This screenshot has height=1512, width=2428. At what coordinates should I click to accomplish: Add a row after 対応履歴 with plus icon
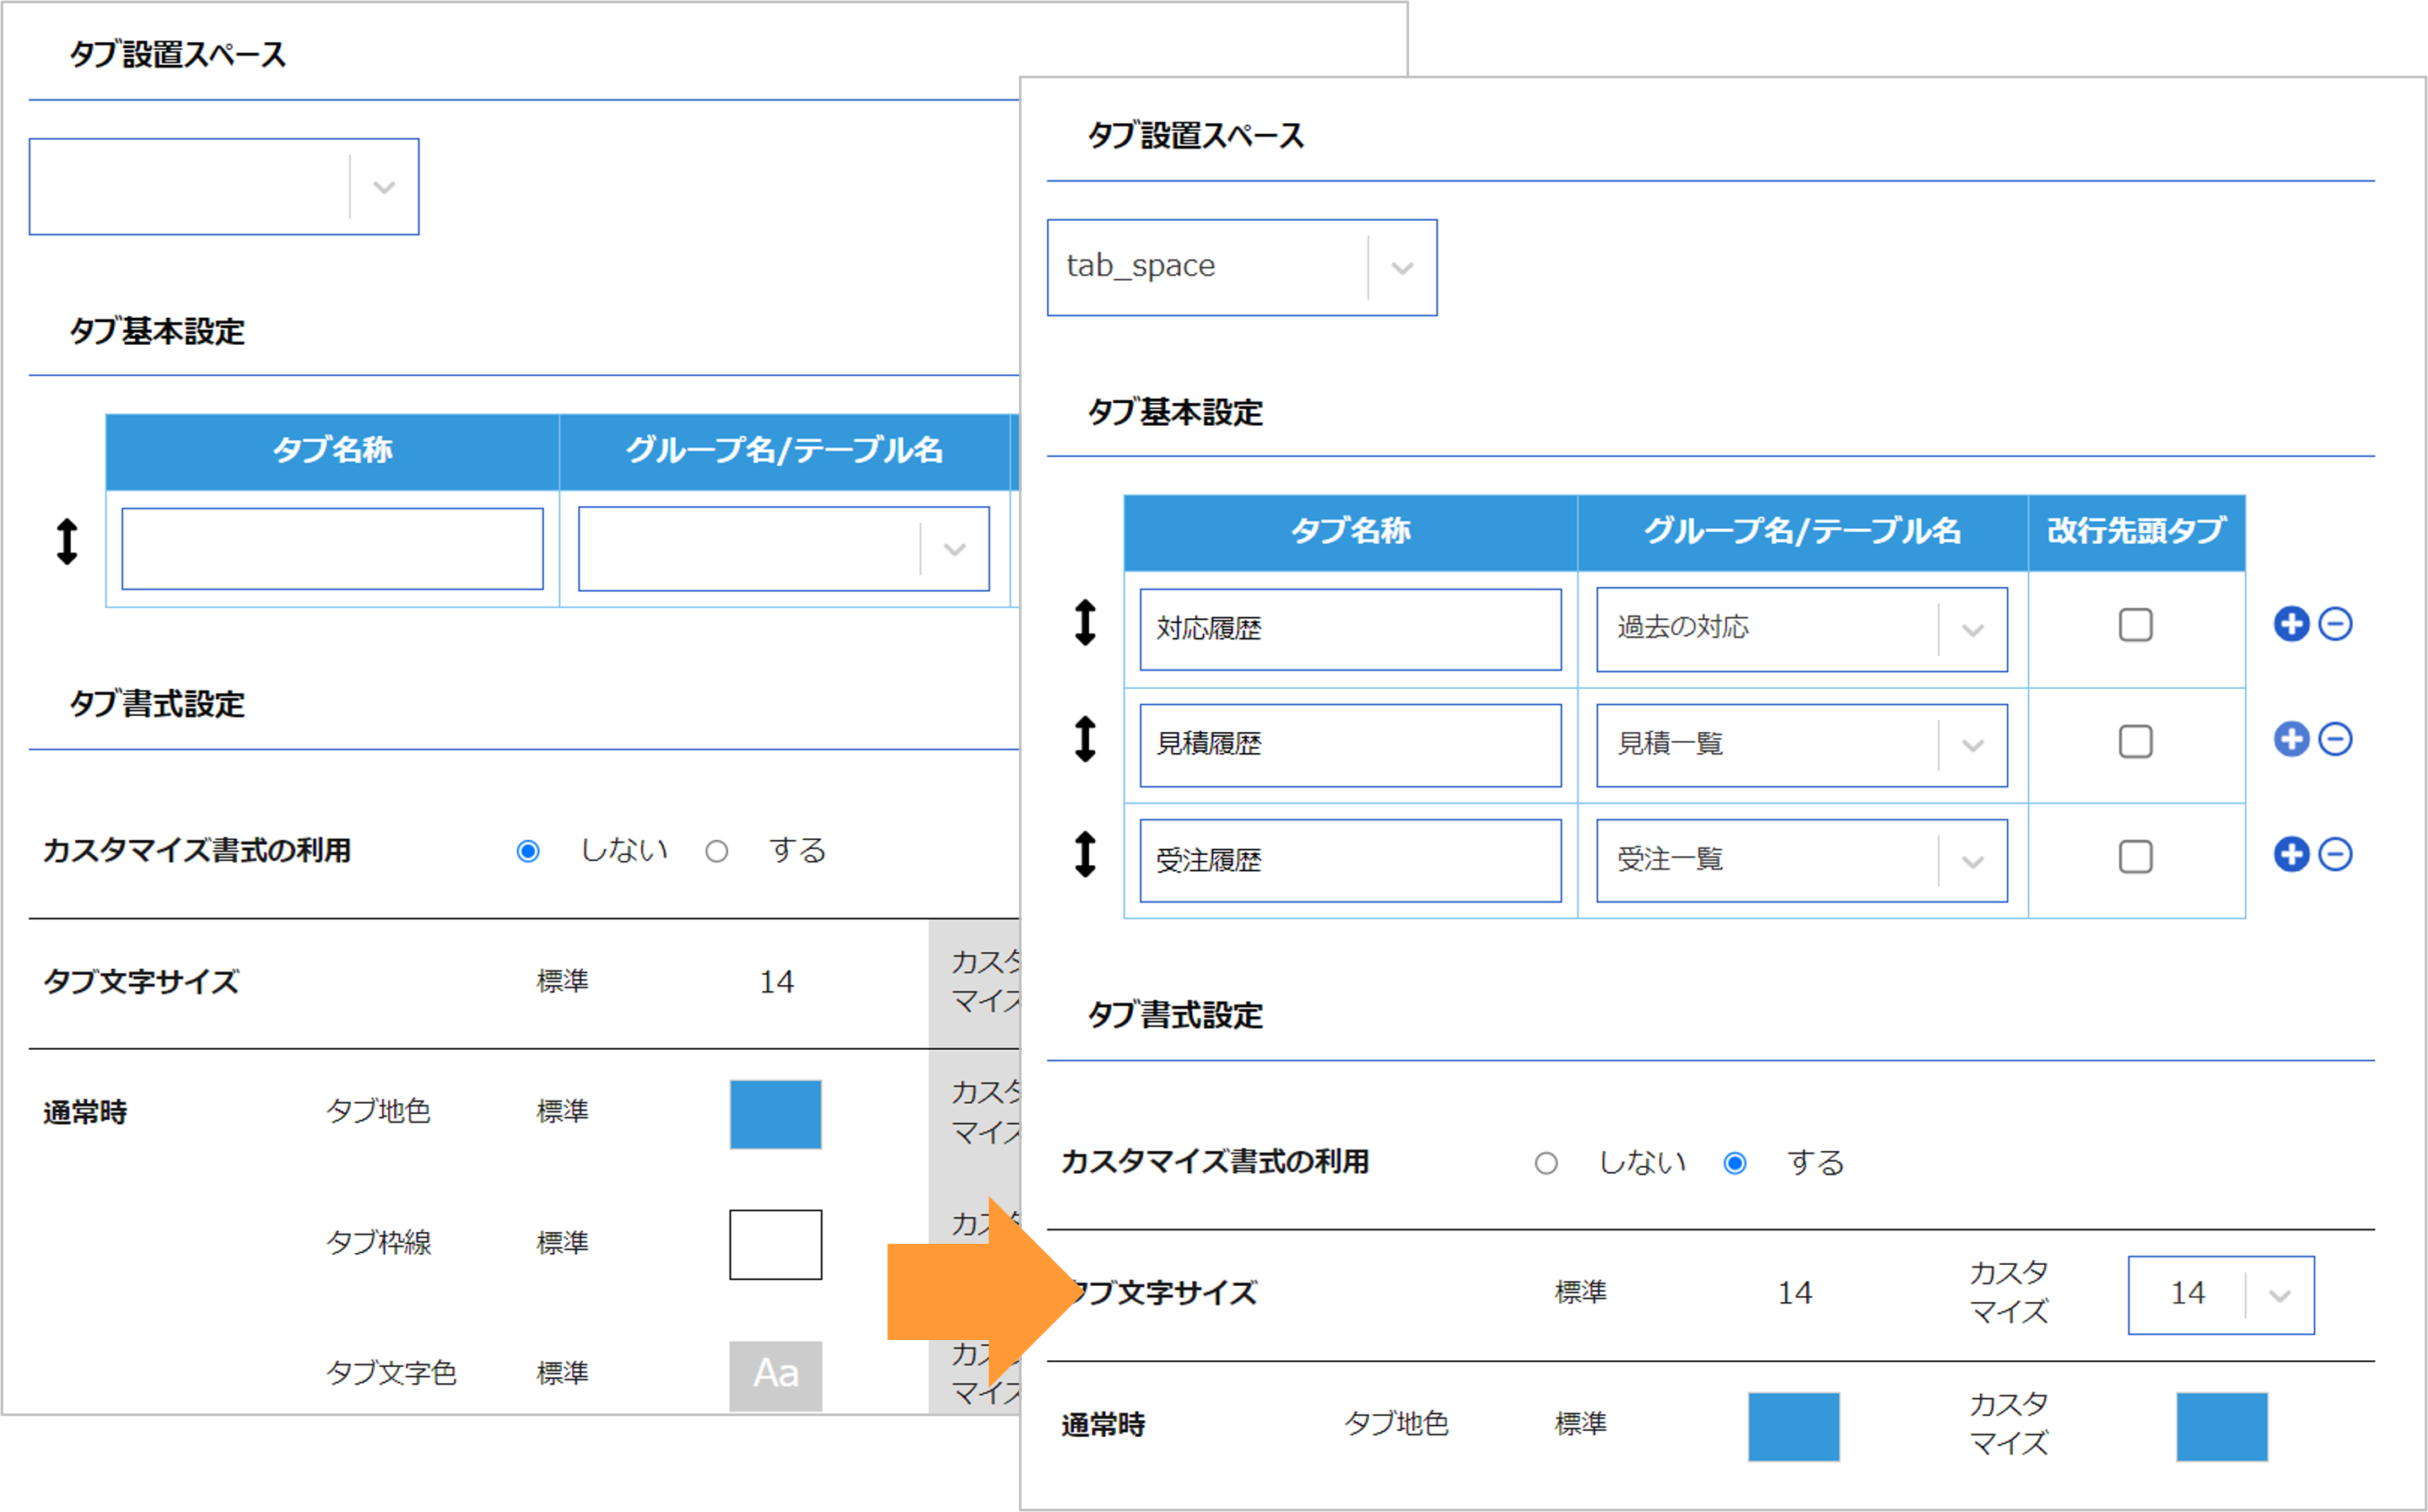point(2290,624)
